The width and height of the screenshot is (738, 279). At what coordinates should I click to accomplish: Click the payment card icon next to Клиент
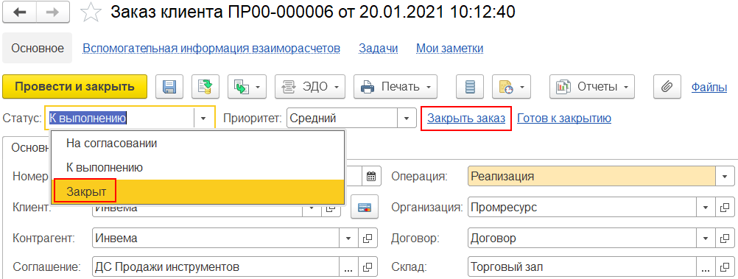(x=365, y=208)
